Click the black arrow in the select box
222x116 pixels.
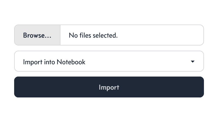192,61
